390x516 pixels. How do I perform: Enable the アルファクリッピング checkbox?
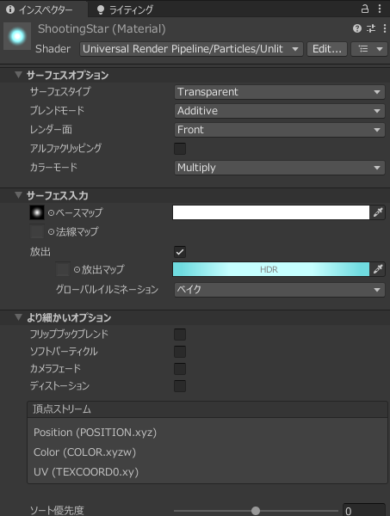click(180, 149)
